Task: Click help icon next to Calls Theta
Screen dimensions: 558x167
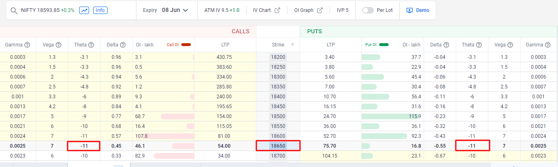Action: point(91,45)
